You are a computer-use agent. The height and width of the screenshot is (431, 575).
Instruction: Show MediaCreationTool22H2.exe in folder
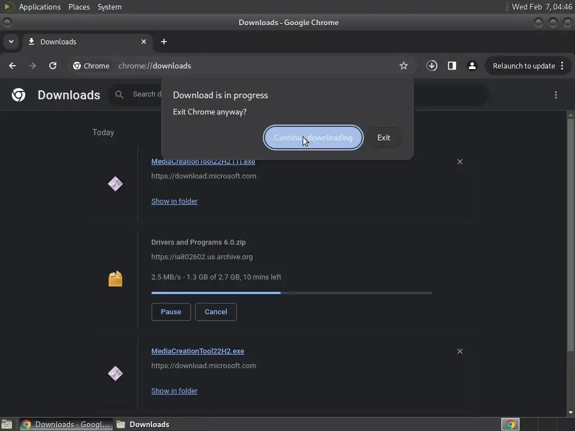[174, 391]
